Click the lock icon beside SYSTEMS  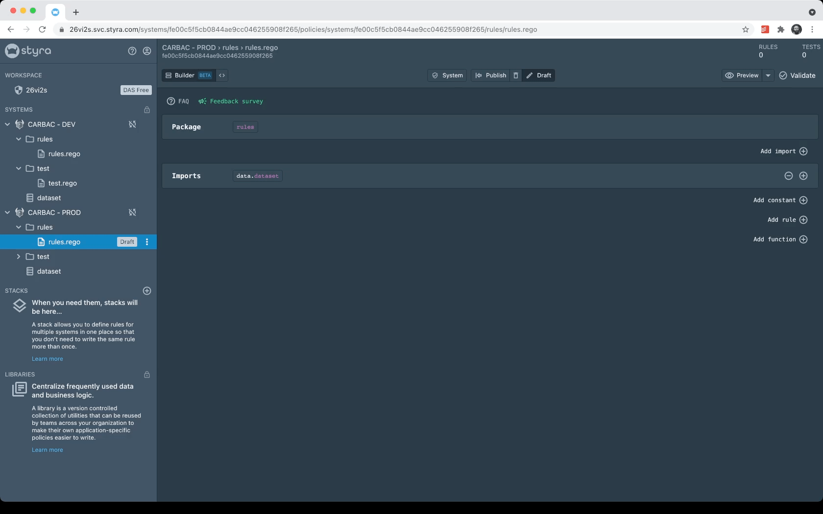click(147, 110)
